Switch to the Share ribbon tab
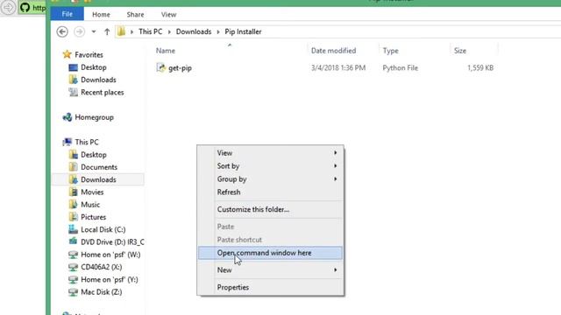561x315 pixels. [x=135, y=15]
